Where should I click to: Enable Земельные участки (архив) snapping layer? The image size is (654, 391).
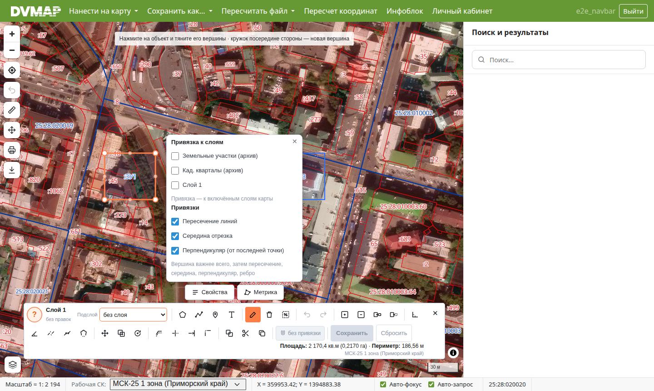pyautogui.click(x=175, y=156)
